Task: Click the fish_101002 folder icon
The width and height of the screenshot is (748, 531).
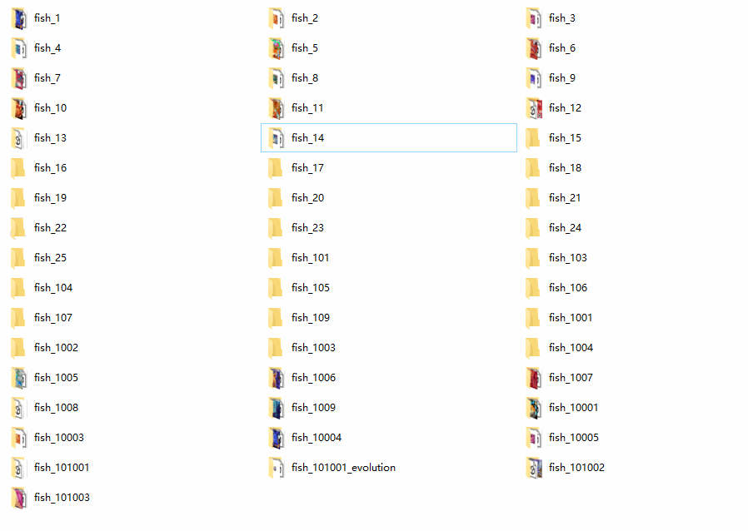Action: [534, 468]
